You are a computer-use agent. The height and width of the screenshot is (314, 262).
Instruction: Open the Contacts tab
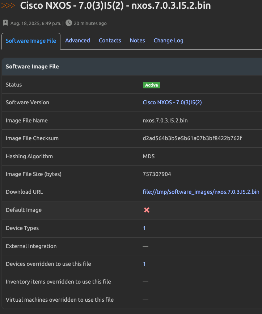(x=110, y=41)
